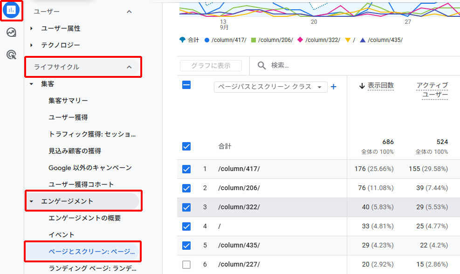Open the Explore icon in left rail
This screenshot has width=460, height=274.
[x=11, y=32]
